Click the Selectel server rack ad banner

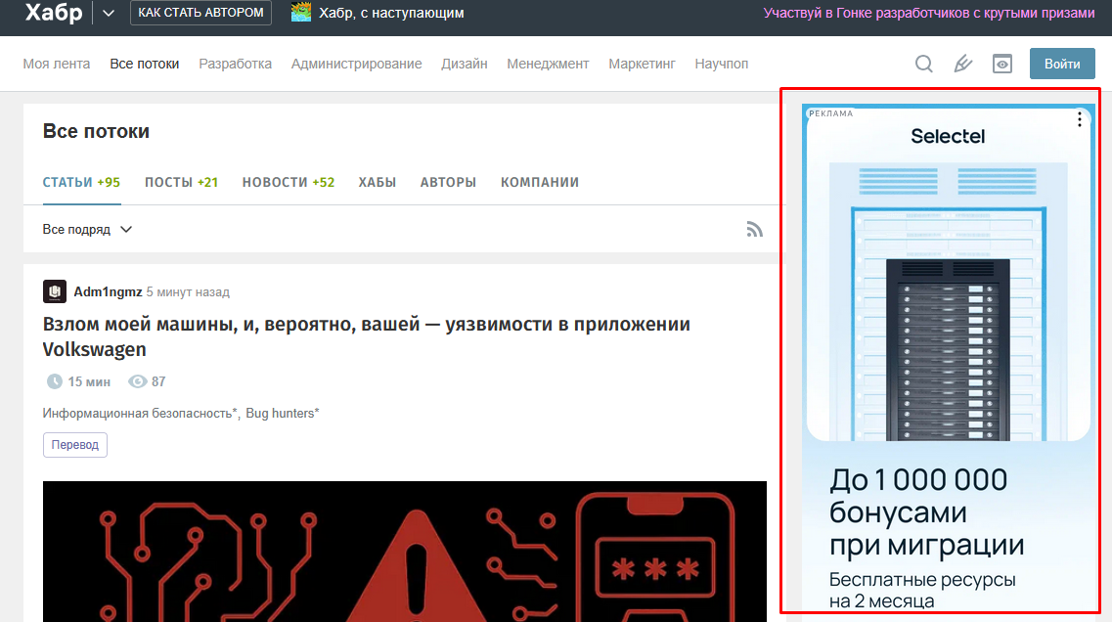pyautogui.click(x=948, y=301)
